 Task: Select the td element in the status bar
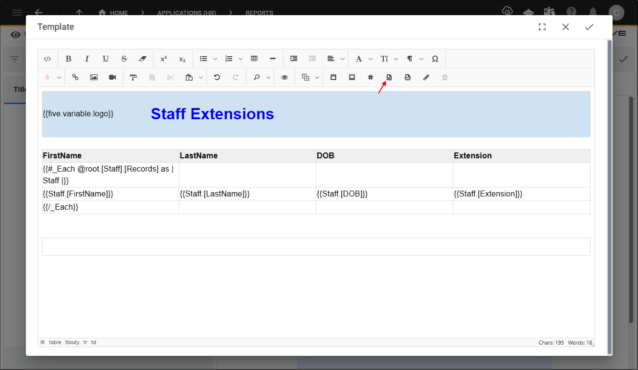93,342
